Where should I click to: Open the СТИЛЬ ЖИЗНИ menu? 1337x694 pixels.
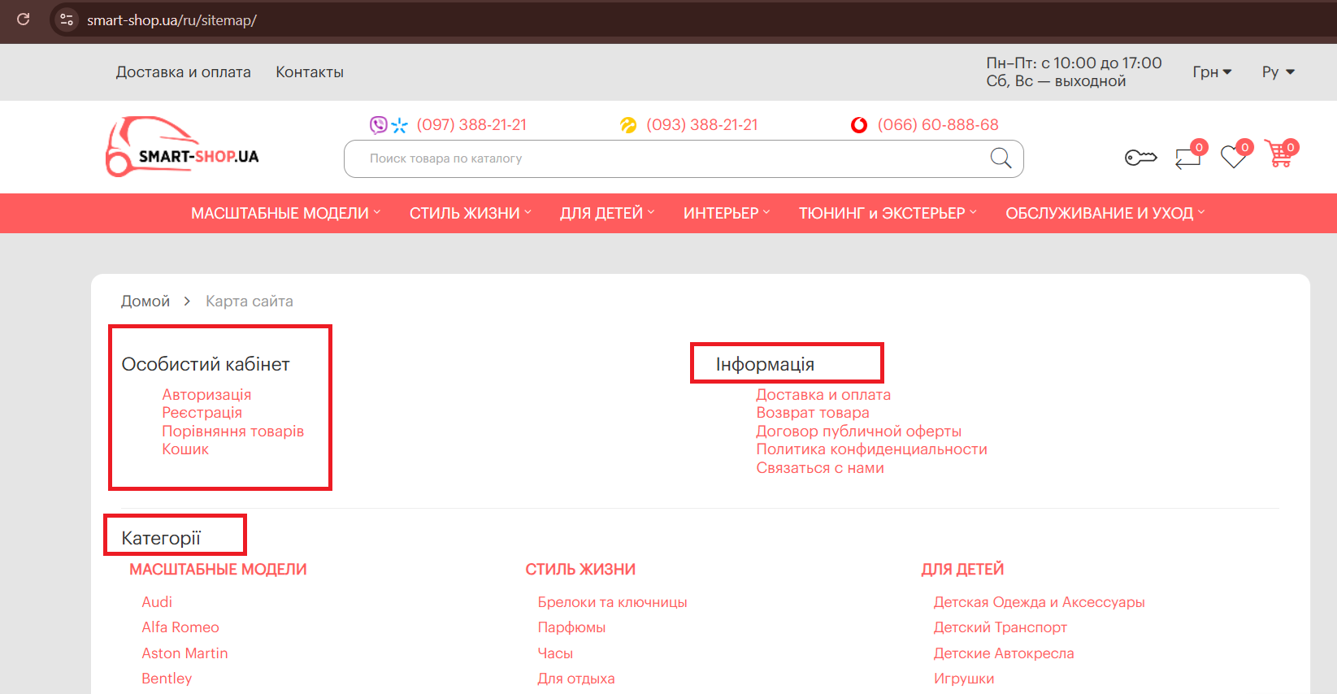coord(470,214)
